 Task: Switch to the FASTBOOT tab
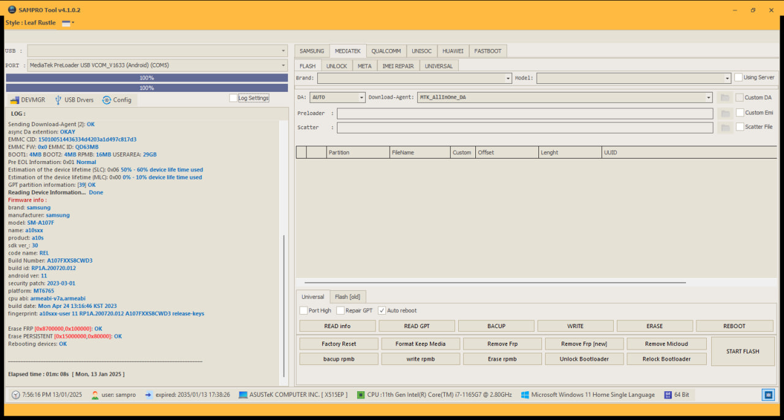coord(488,51)
